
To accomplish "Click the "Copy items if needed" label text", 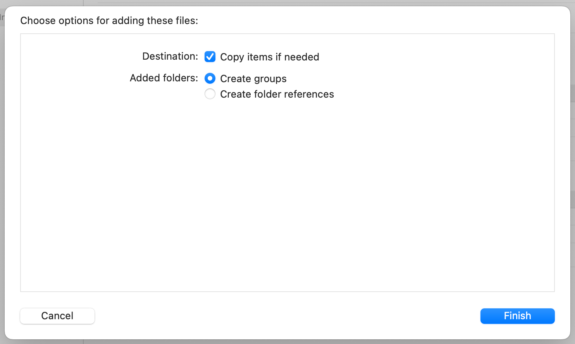I will pos(269,57).
